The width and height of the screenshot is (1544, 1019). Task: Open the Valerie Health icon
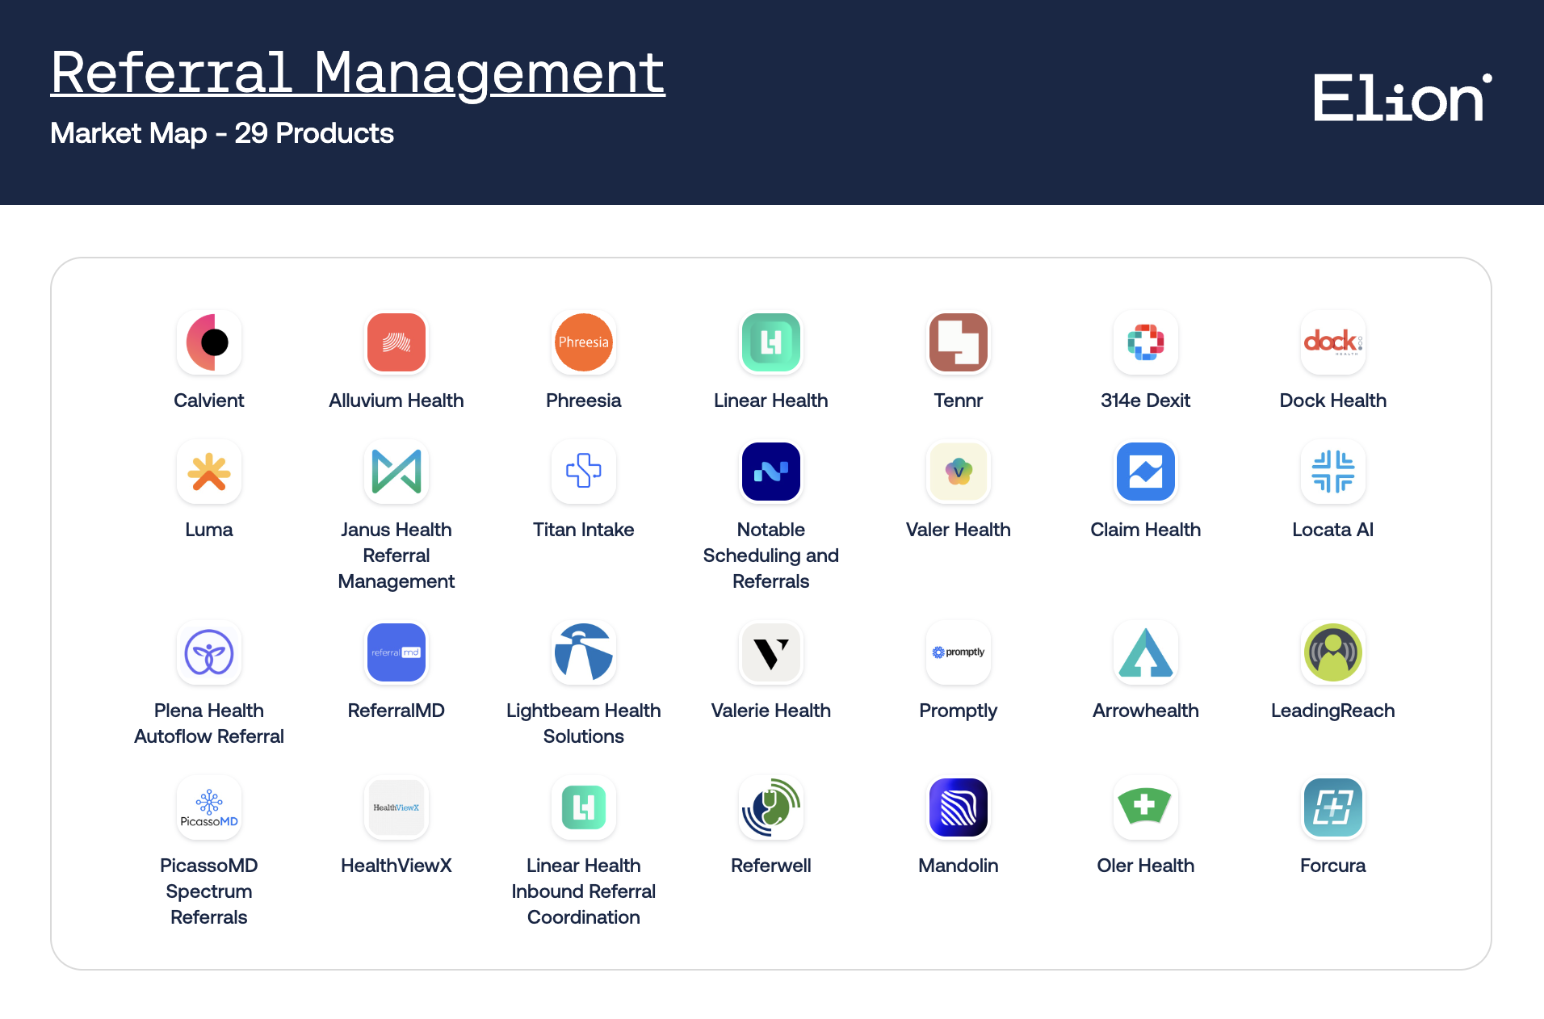[x=771, y=652]
